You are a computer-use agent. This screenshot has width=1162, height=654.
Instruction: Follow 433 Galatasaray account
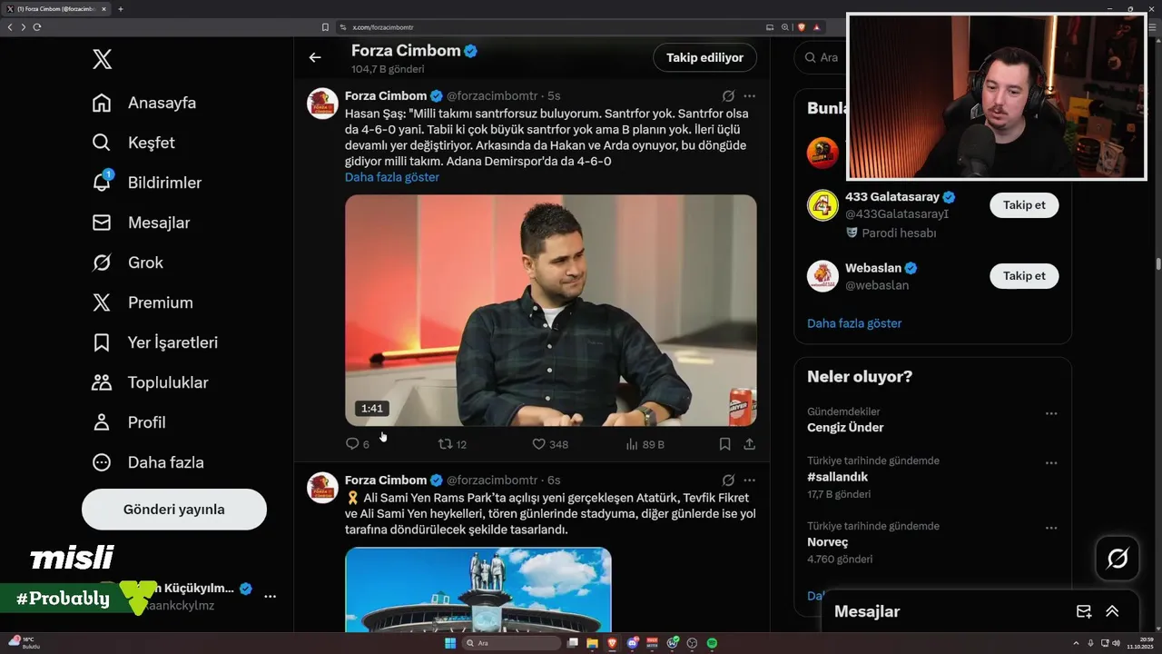pos(1024,205)
